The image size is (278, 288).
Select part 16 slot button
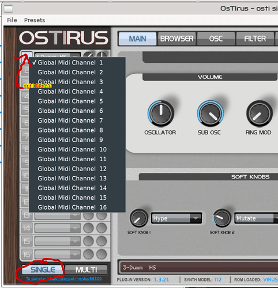pyautogui.click(x=27, y=255)
